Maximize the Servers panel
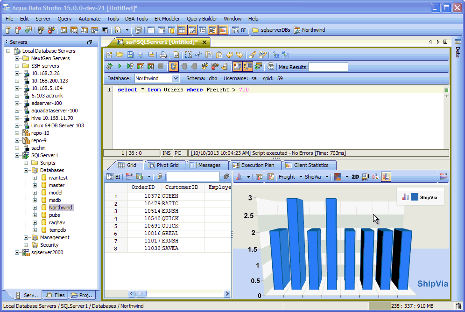Screen dimensions: 465x312 click(90, 42)
